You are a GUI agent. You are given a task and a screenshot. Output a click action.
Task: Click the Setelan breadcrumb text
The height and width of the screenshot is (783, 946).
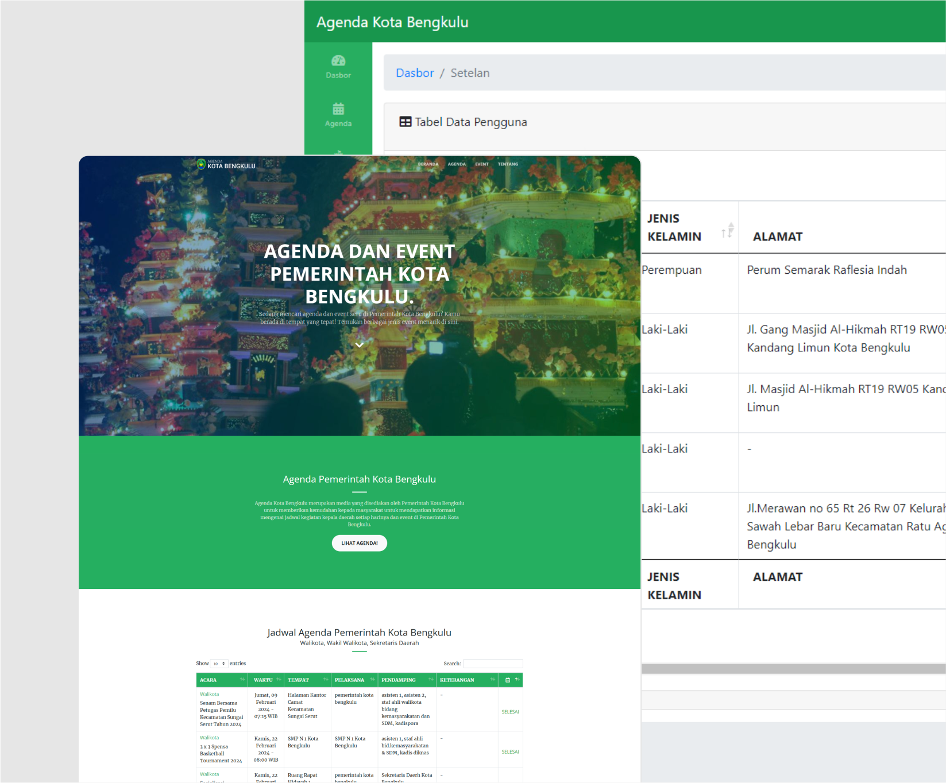(x=470, y=73)
